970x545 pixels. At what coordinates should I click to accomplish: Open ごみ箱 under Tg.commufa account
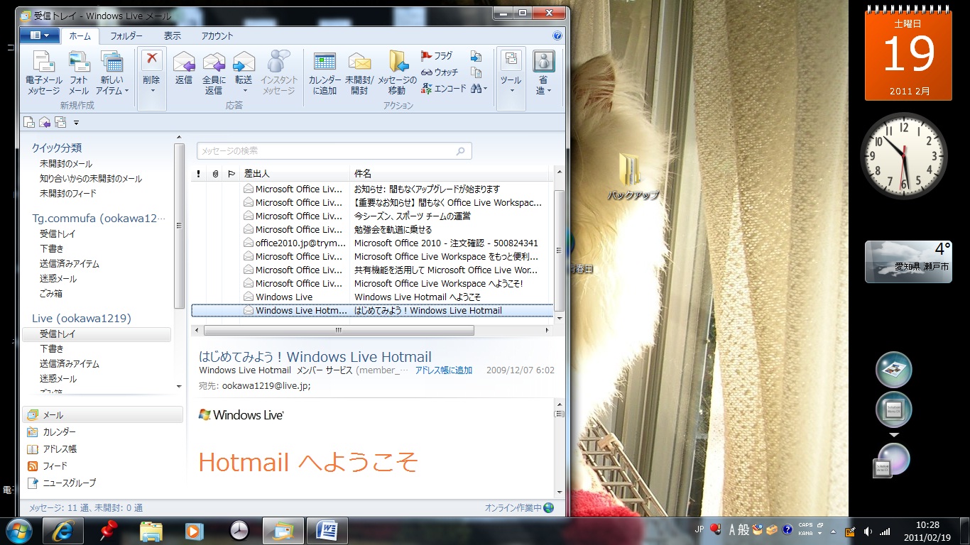pyautogui.click(x=51, y=293)
